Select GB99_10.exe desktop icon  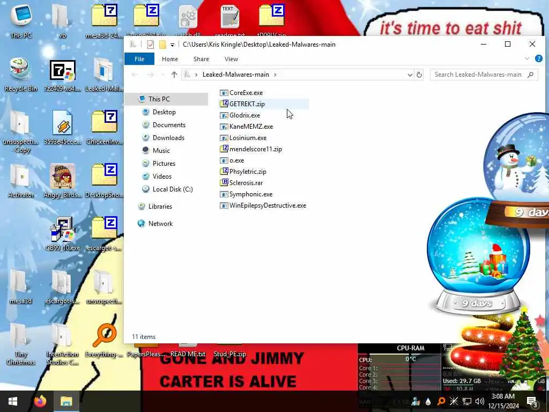tap(62, 234)
